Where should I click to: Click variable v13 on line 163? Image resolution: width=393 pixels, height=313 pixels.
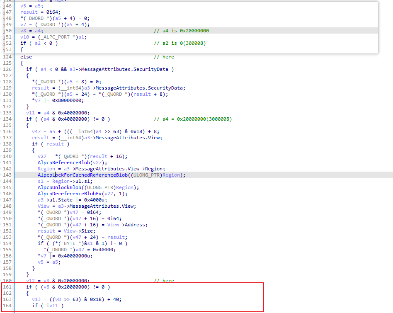coord(36,299)
